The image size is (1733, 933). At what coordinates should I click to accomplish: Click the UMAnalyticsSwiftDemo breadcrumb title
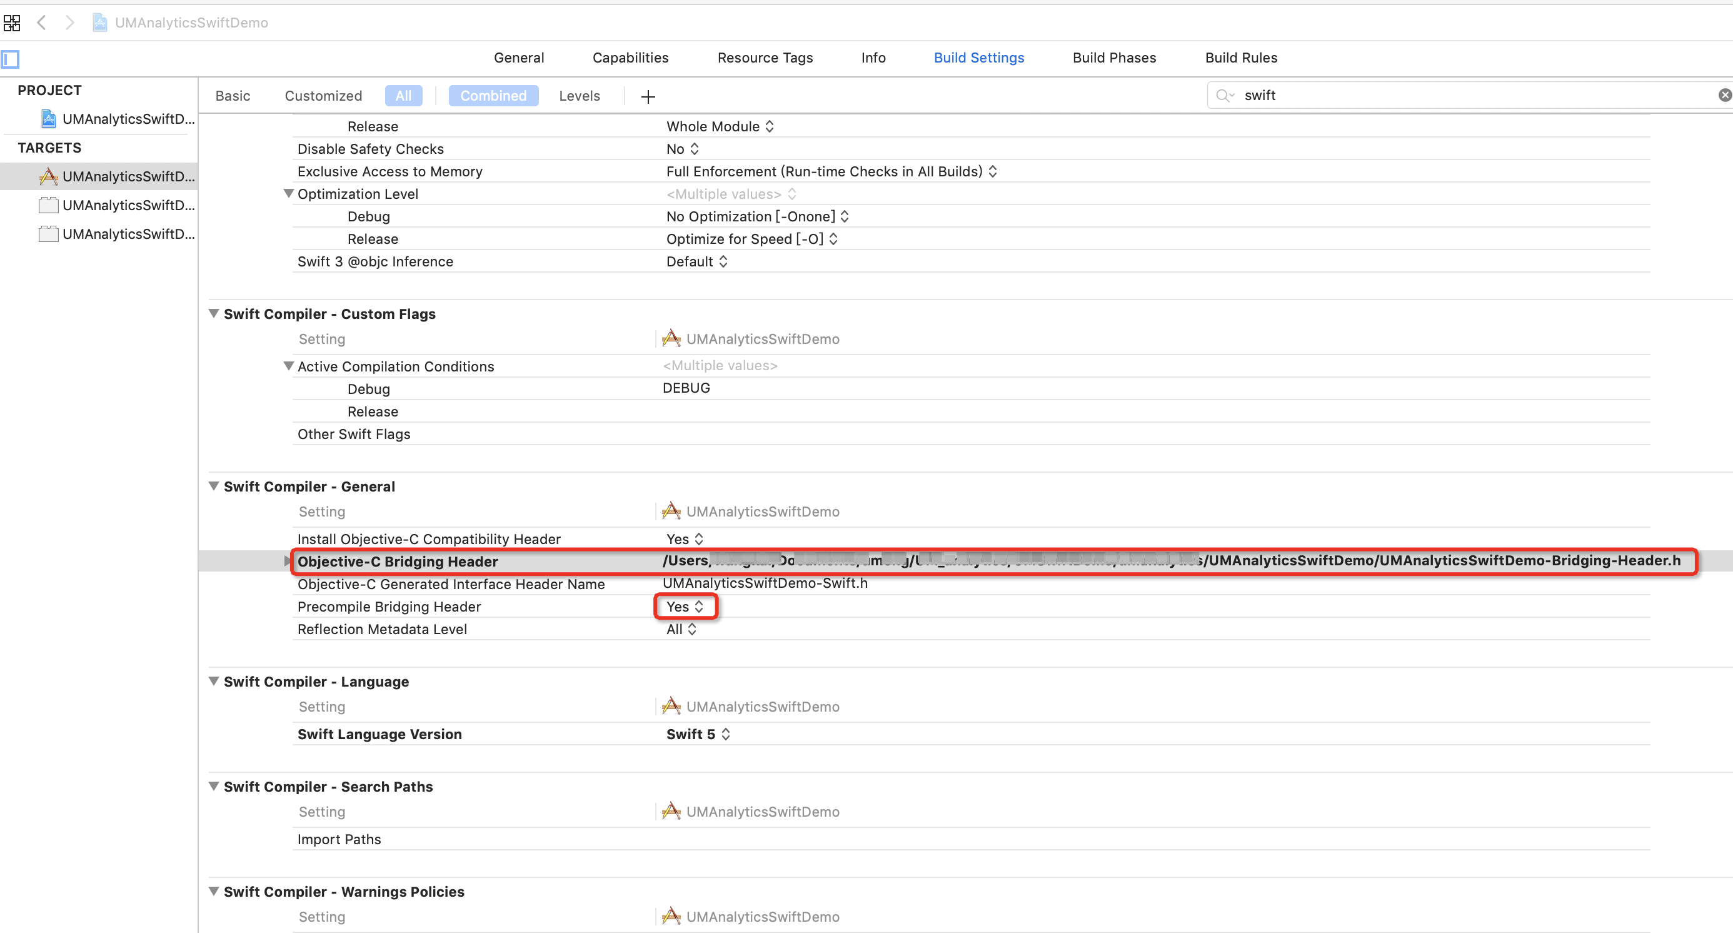(x=191, y=23)
